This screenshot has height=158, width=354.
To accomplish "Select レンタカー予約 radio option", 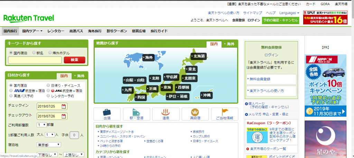I will [x=48, y=96].
